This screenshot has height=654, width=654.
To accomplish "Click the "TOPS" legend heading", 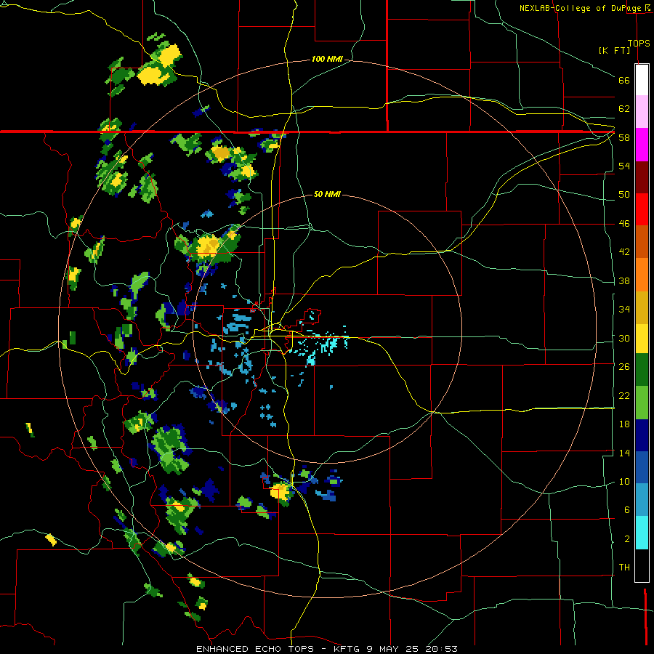I will (x=639, y=43).
